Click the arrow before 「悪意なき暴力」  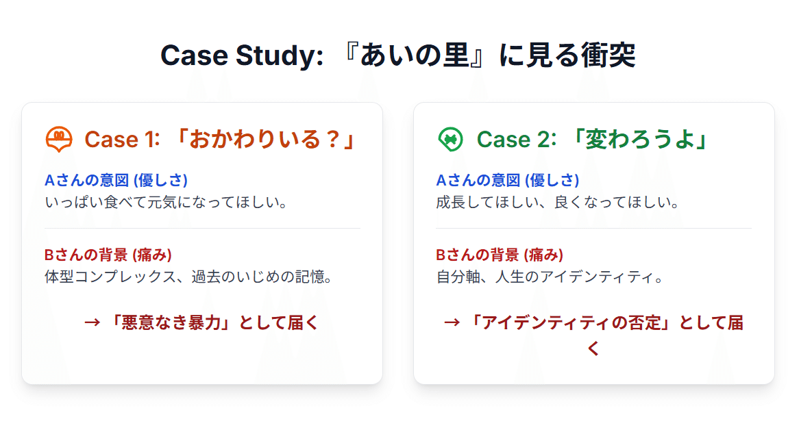(x=93, y=323)
